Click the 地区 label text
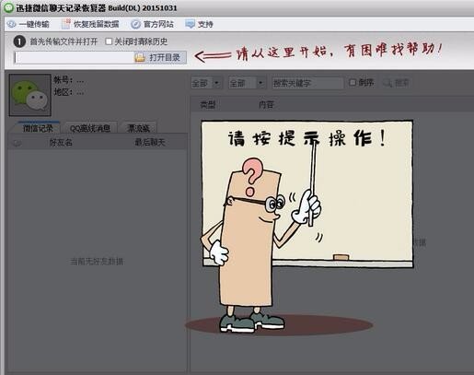This screenshot has height=375, width=474. click(64, 92)
